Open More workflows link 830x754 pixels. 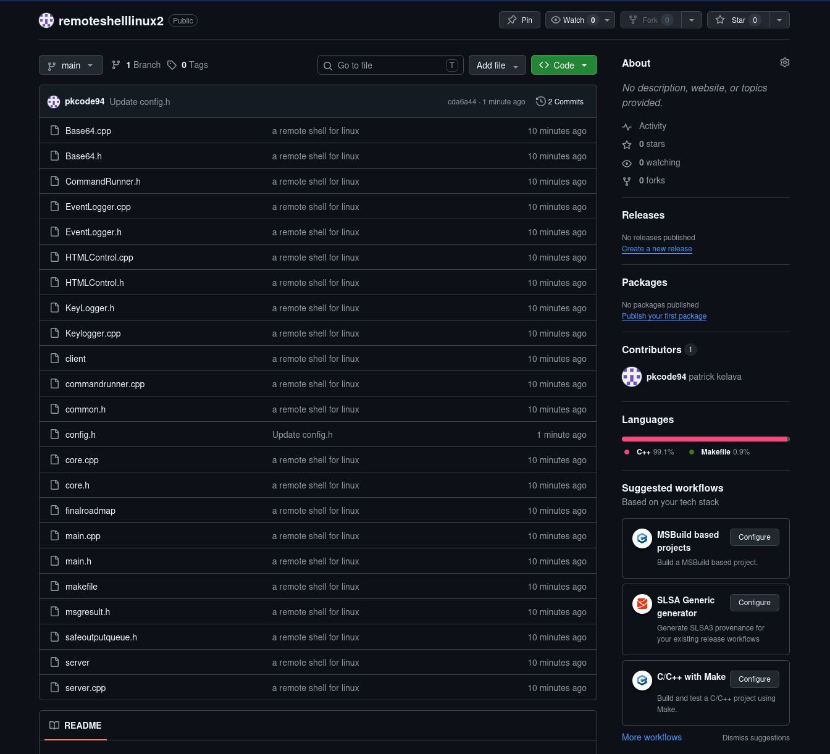tap(652, 737)
